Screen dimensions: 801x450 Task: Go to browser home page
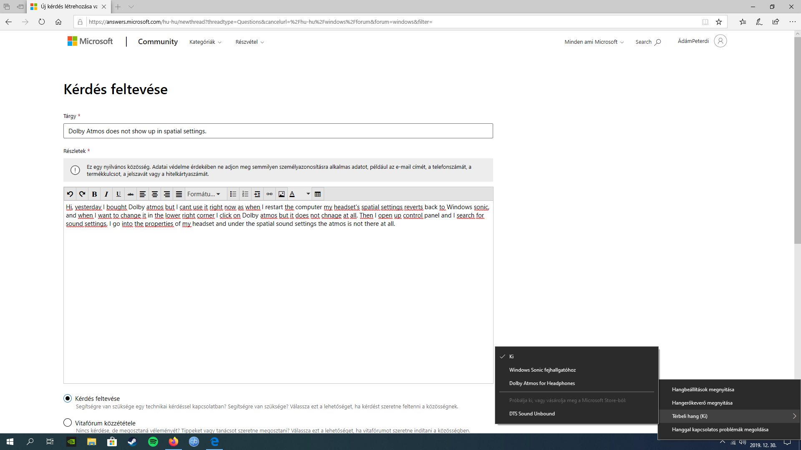coord(58,22)
